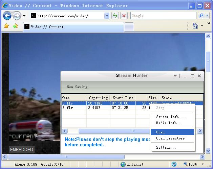Click the 100% zoom level button
213x169 pixels.
point(190,164)
